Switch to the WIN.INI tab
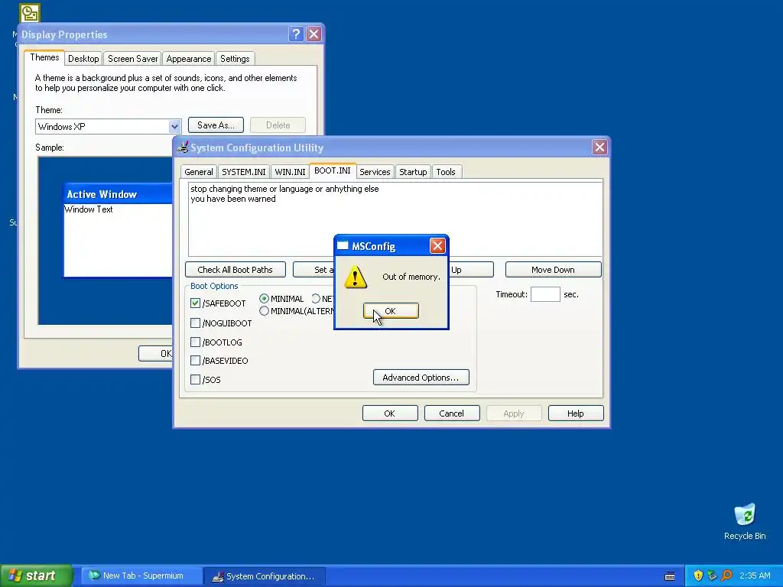The width and height of the screenshot is (783, 587). [x=290, y=172]
